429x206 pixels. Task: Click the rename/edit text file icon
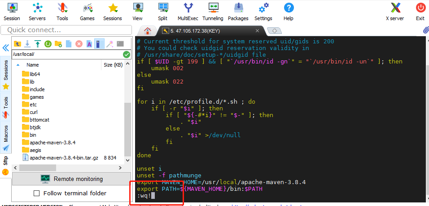(89, 44)
